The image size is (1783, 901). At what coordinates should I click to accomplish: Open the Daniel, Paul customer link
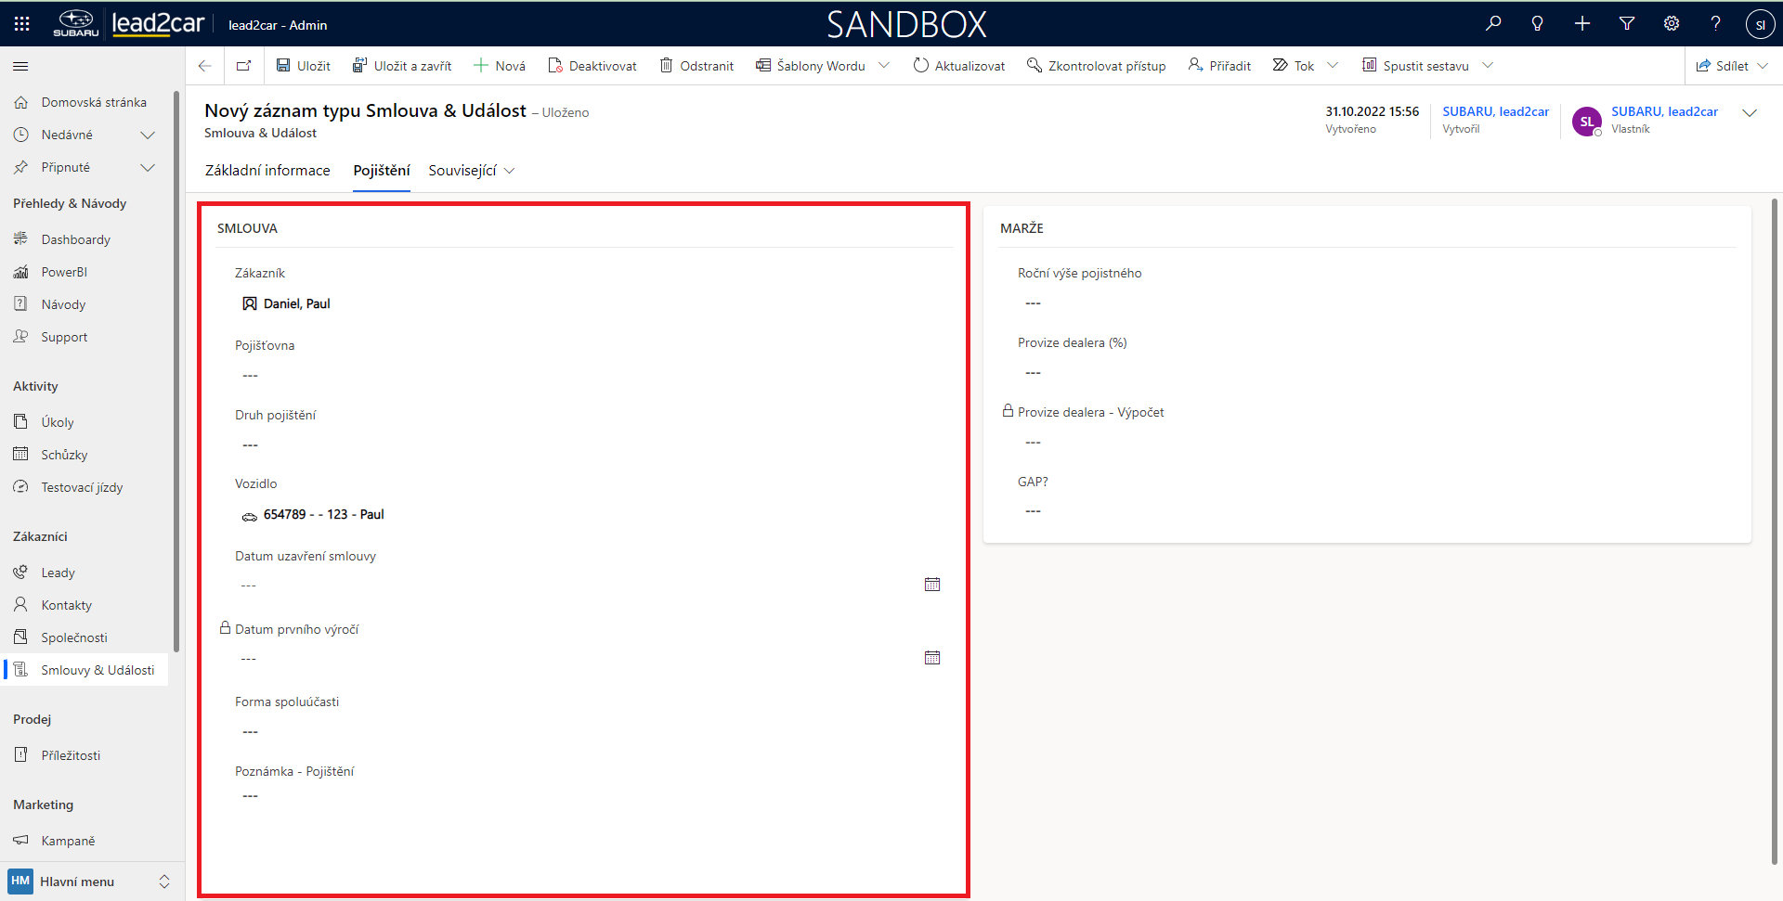pyautogui.click(x=296, y=303)
